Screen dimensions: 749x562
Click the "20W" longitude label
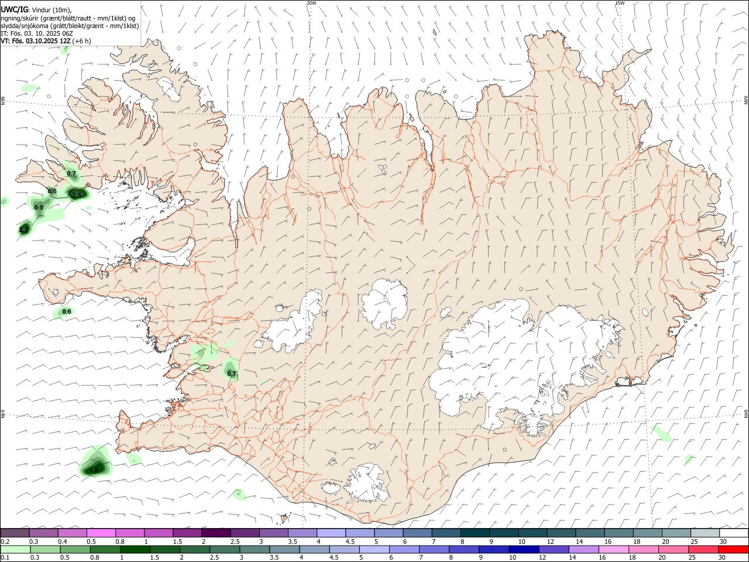point(311,3)
